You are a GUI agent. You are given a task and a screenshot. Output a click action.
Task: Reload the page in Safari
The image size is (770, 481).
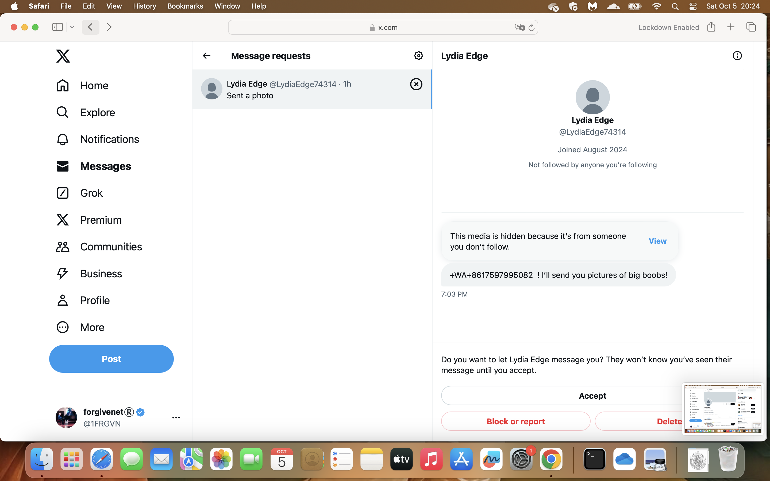[x=531, y=27]
